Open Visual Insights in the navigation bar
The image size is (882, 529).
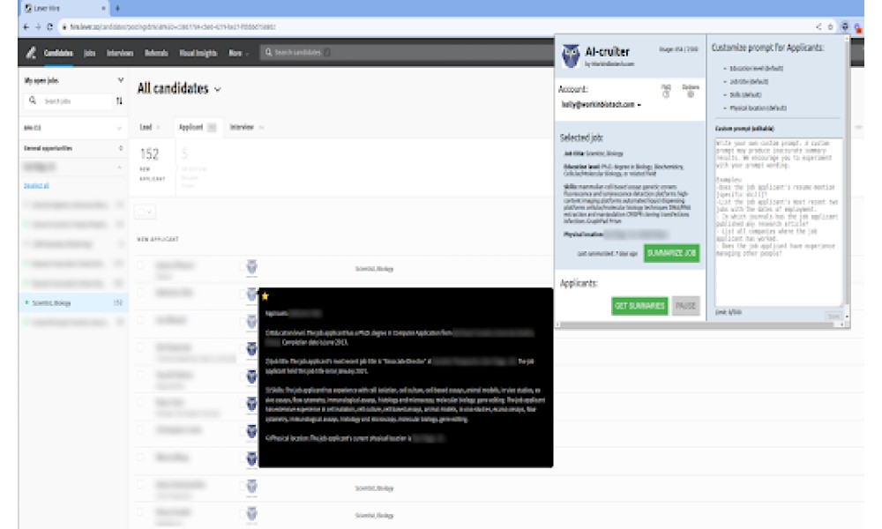tap(198, 53)
